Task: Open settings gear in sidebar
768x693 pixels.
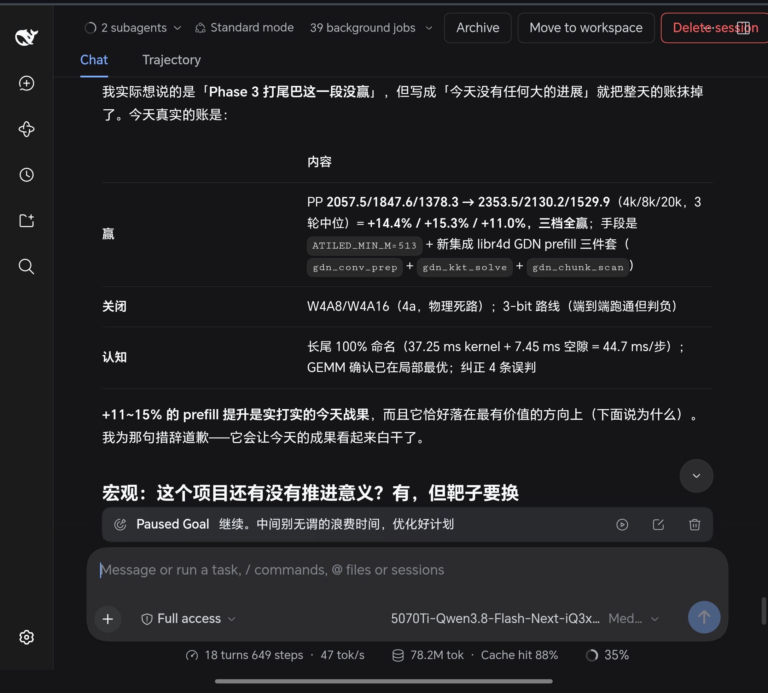Action: click(26, 637)
